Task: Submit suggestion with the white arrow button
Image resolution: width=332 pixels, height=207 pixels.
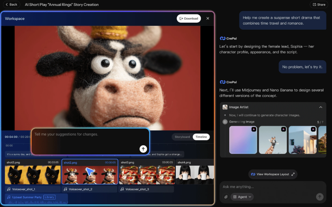Action: pyautogui.click(x=143, y=149)
